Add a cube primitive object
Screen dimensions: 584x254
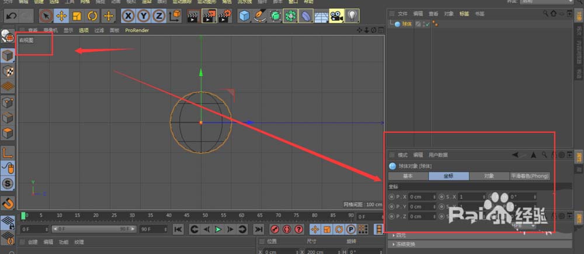[245, 16]
